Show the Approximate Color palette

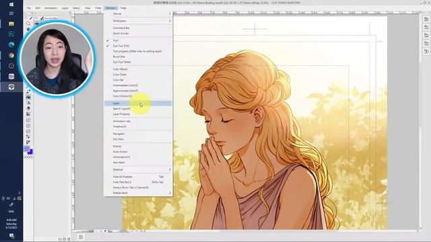138,91
